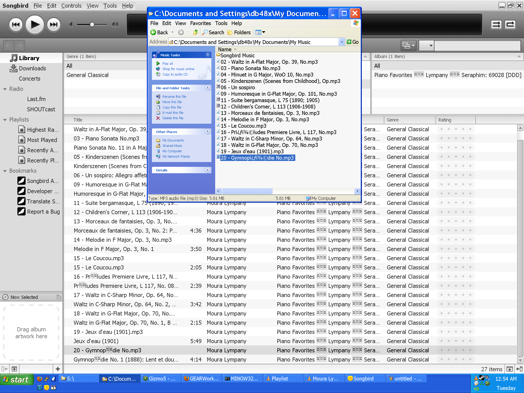Image resolution: width=524 pixels, height=393 pixels.
Task: Select file 15 - Le Coucou.mp3 in Explorer
Action: [x=242, y=126]
